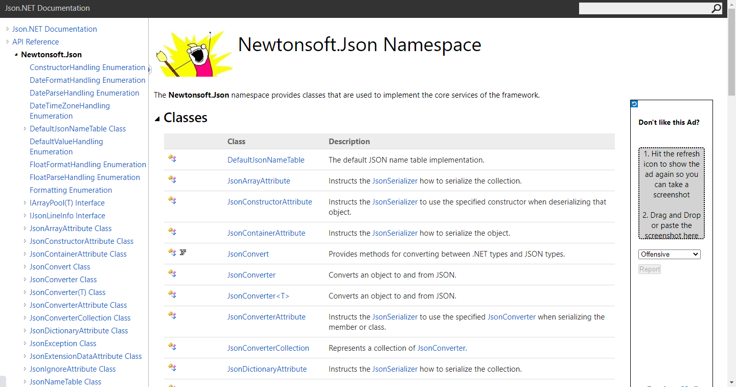Viewport: 736px width, 387px height.
Task: Open JsonContainerAttribute class link in table
Action: coord(266,233)
